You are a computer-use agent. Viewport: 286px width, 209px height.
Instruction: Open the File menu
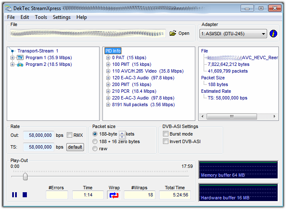(x=11, y=17)
